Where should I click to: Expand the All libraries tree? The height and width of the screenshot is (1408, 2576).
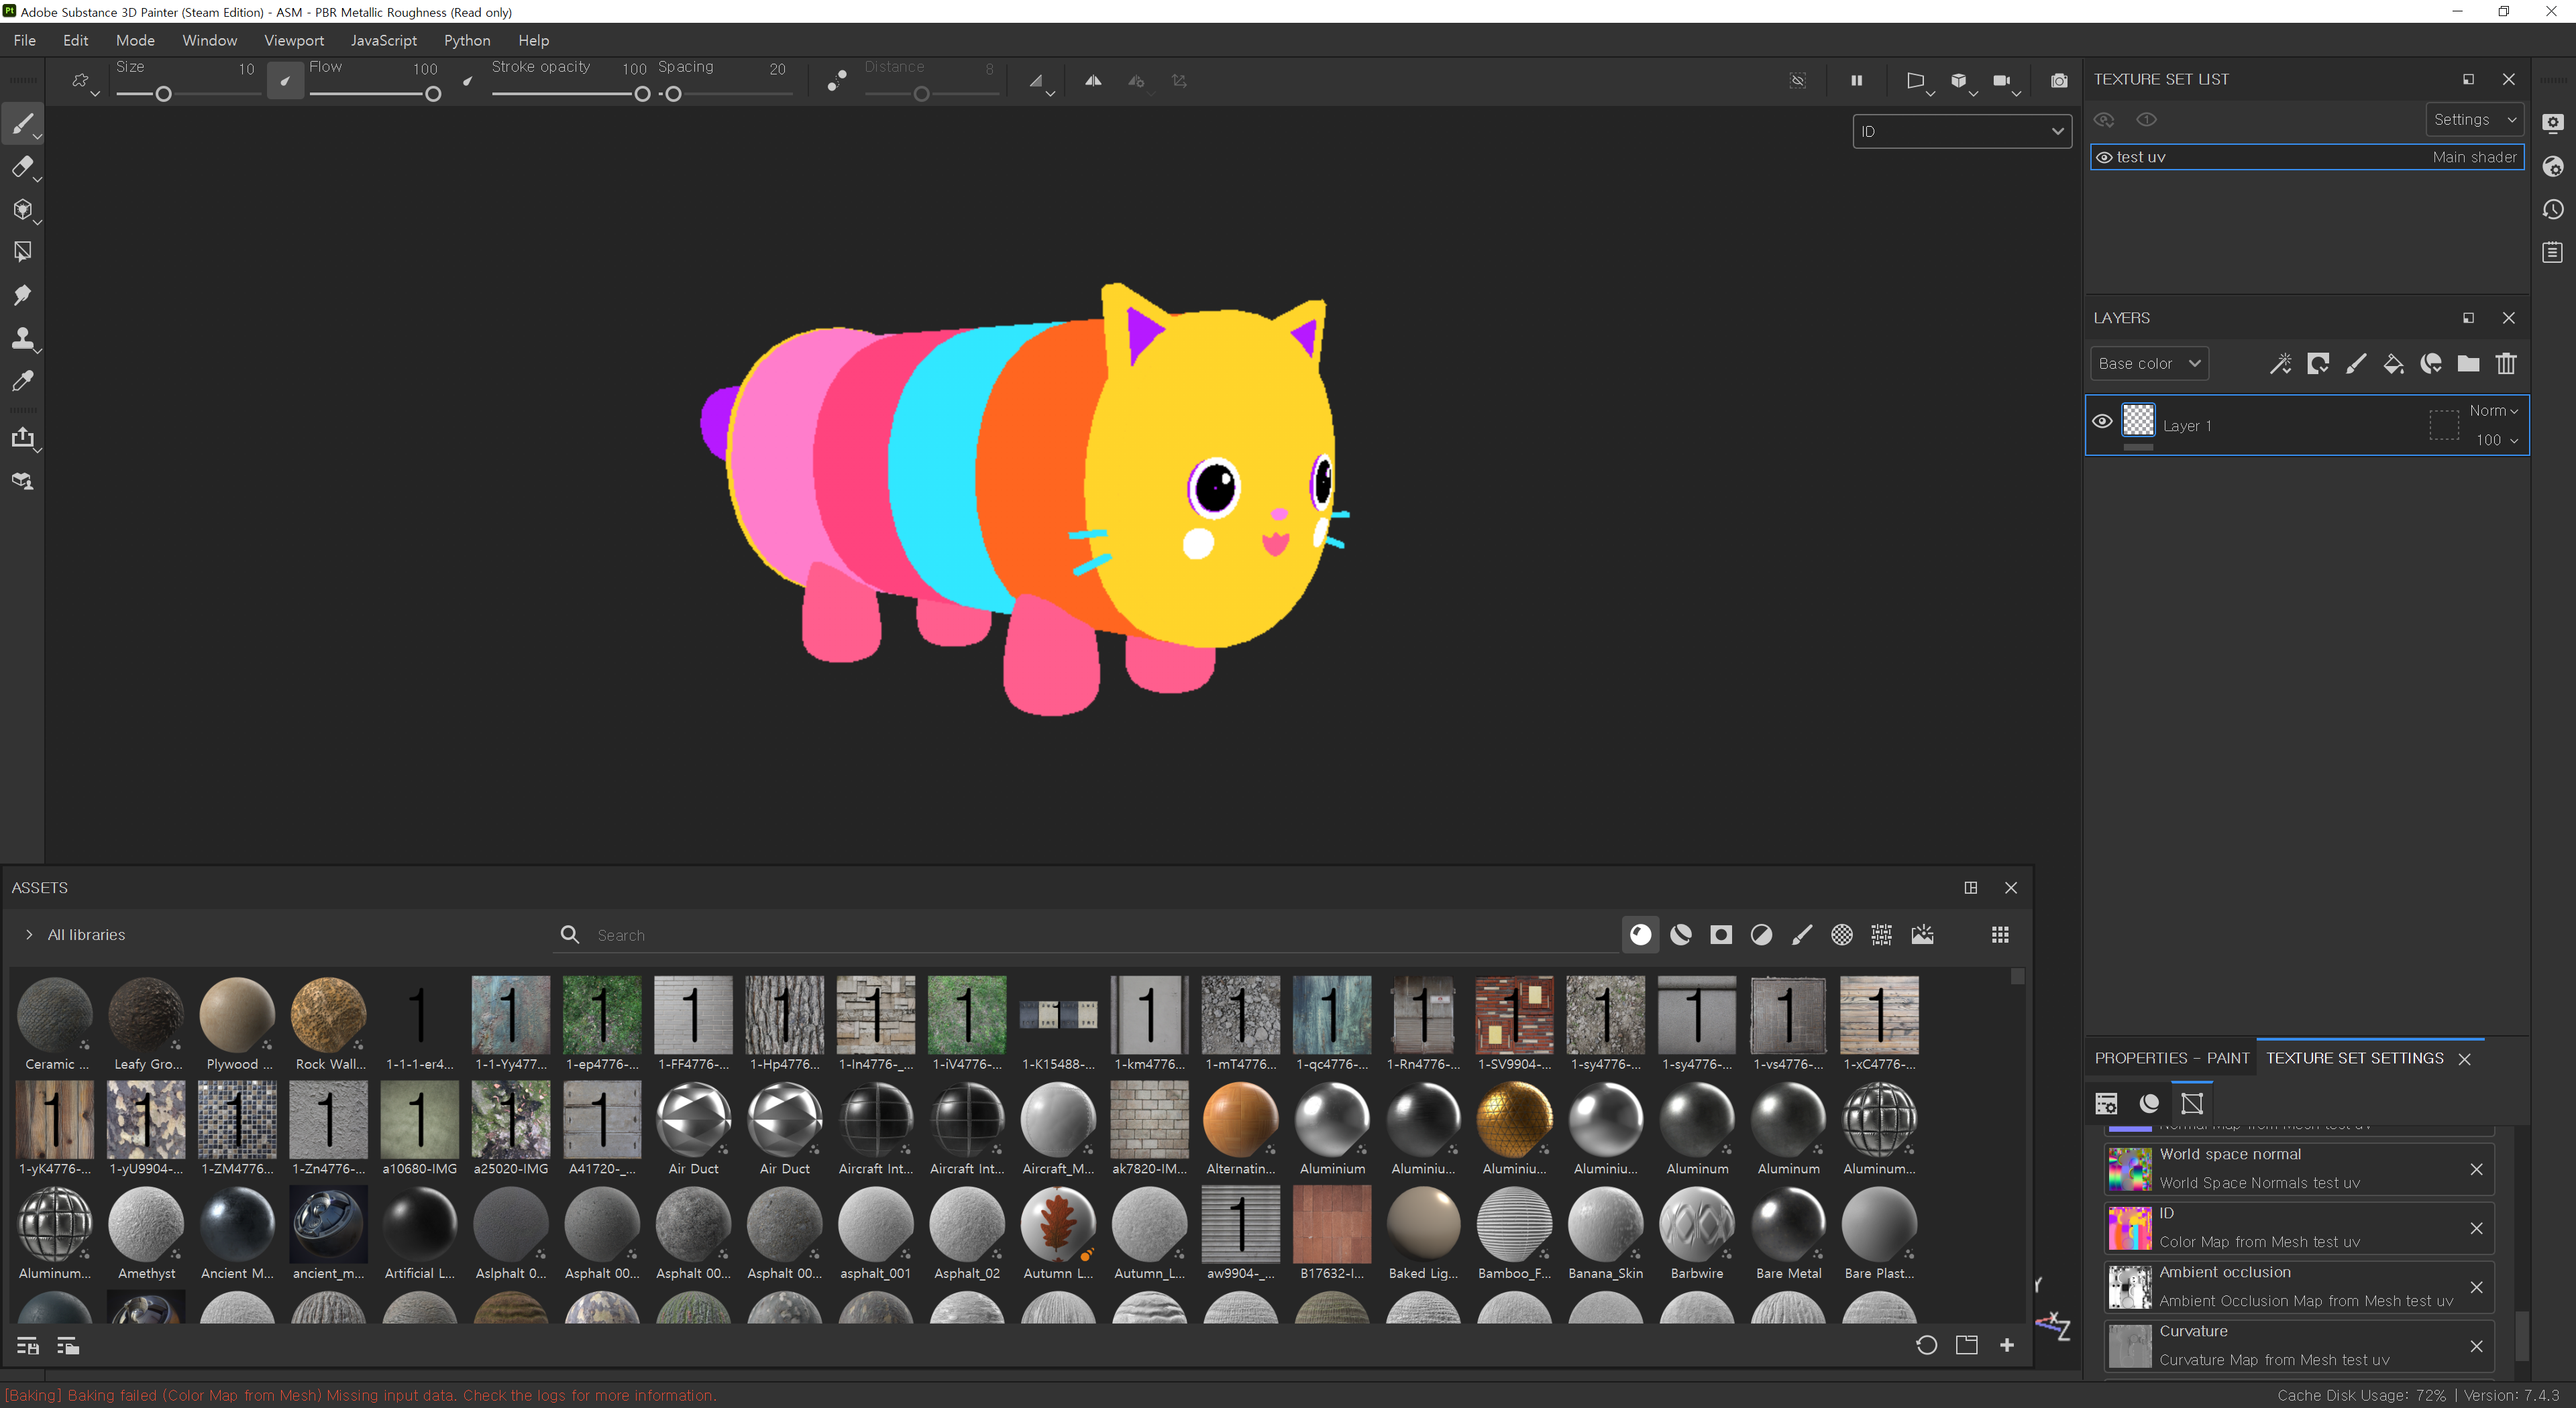[x=29, y=935]
